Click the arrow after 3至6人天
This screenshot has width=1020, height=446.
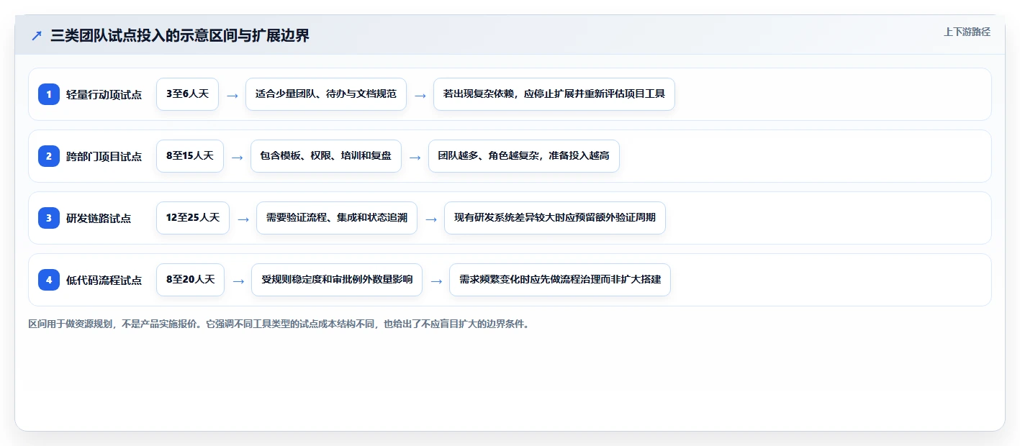point(232,96)
